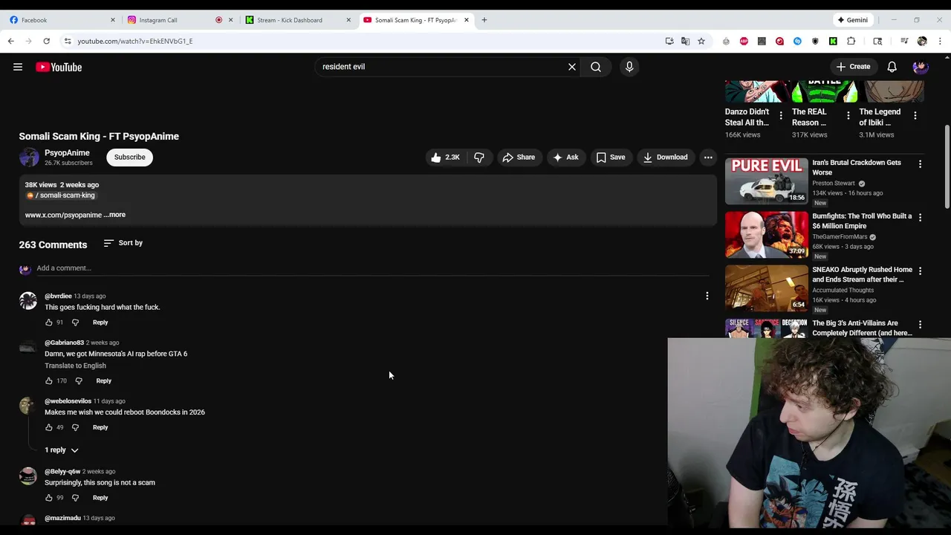Open the Kick extension icon

click(833, 41)
